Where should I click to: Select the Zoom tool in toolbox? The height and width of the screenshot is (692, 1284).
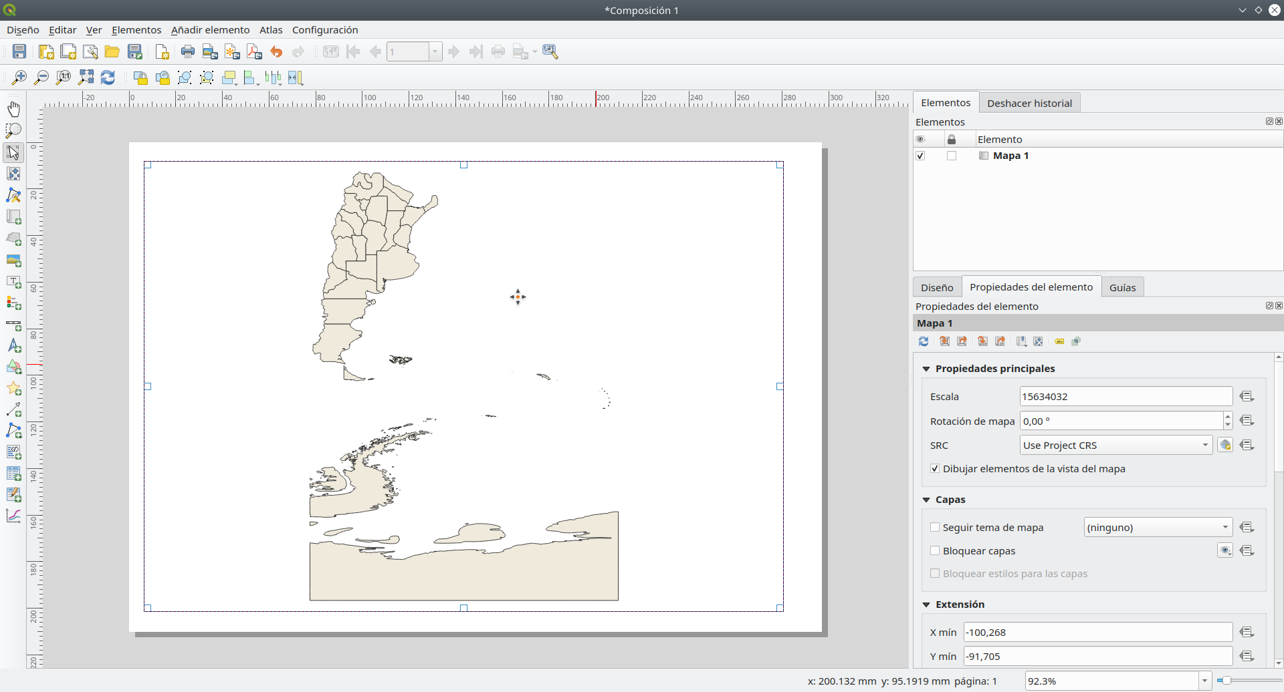coord(13,130)
